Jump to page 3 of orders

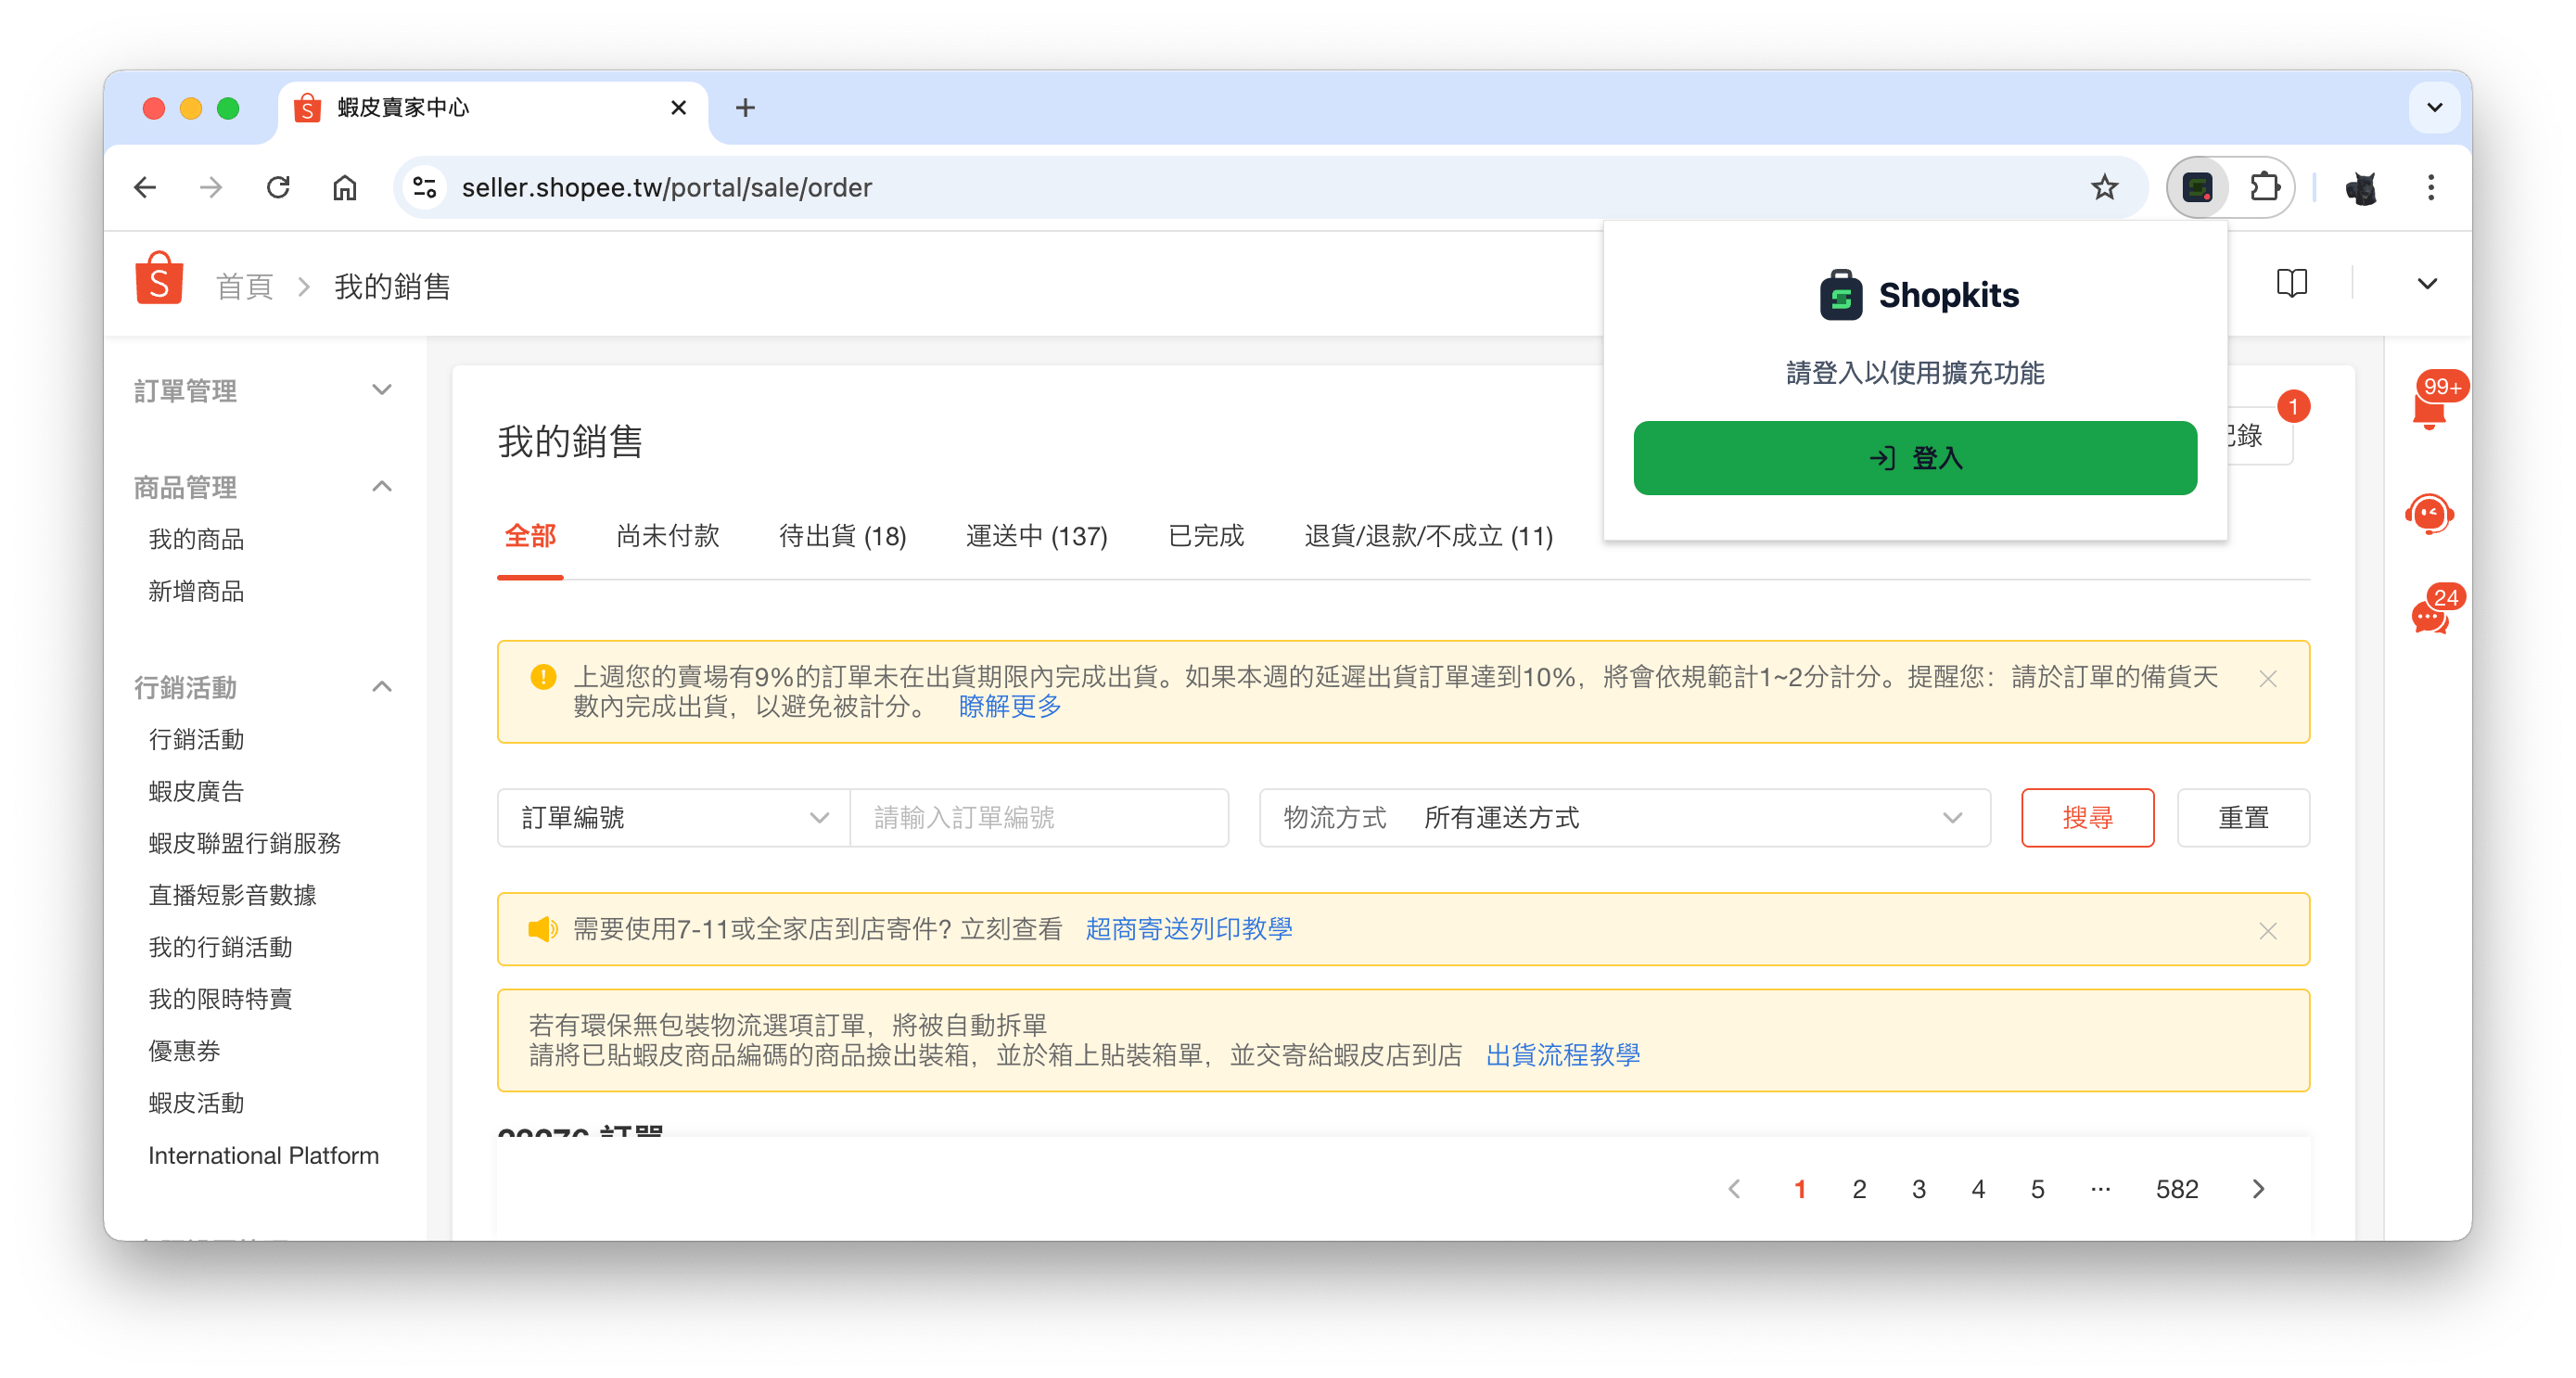pyautogui.click(x=1918, y=1189)
